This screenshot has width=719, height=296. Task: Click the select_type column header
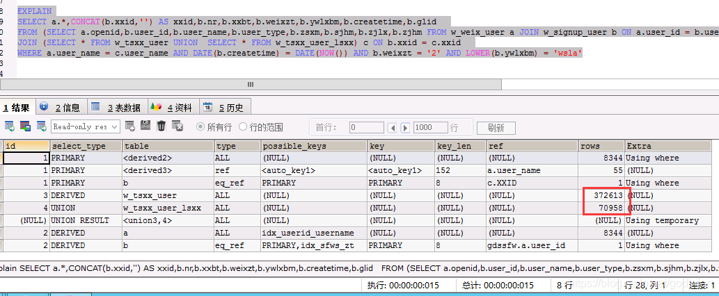point(86,146)
